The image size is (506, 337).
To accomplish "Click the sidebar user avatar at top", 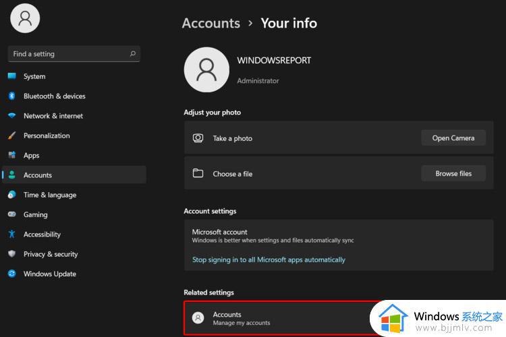I will [x=25, y=18].
